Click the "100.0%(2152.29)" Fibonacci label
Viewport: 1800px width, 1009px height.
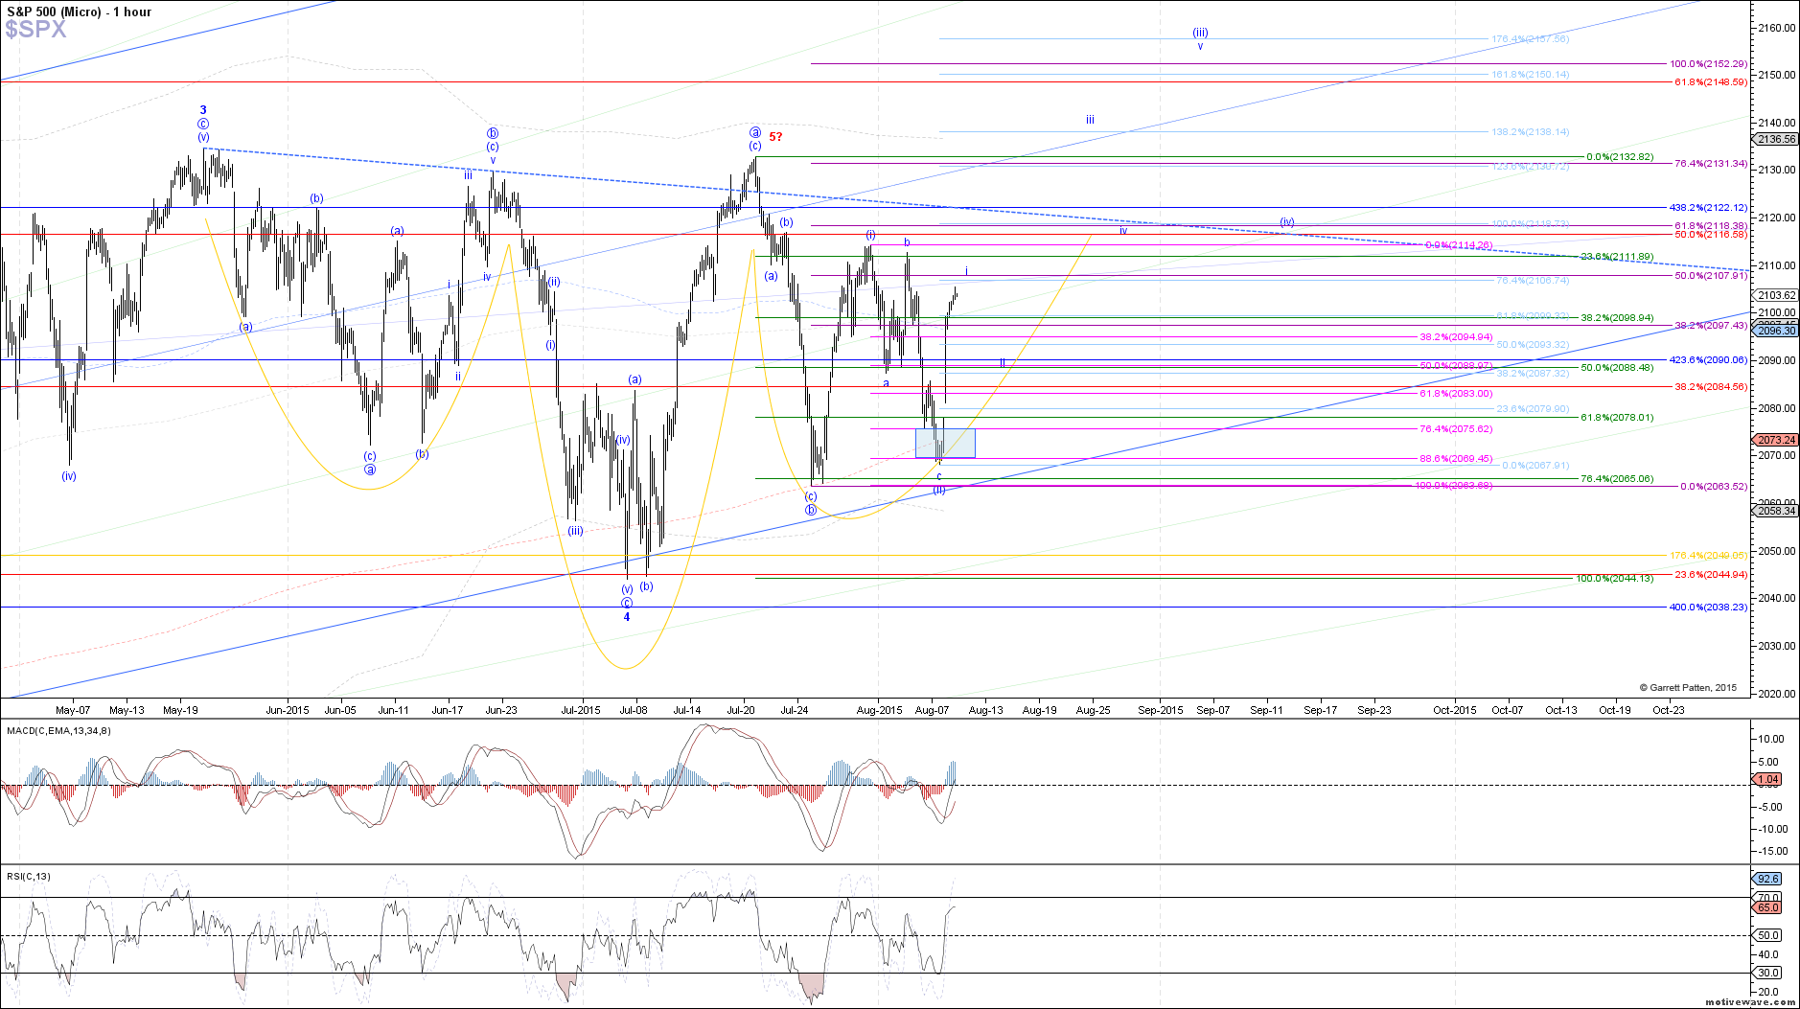point(1708,64)
